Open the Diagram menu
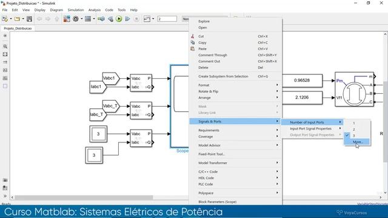The width and height of the screenshot is (388, 218). 56,10
